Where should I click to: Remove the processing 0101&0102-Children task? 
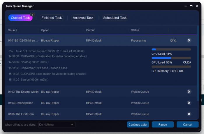189,40
